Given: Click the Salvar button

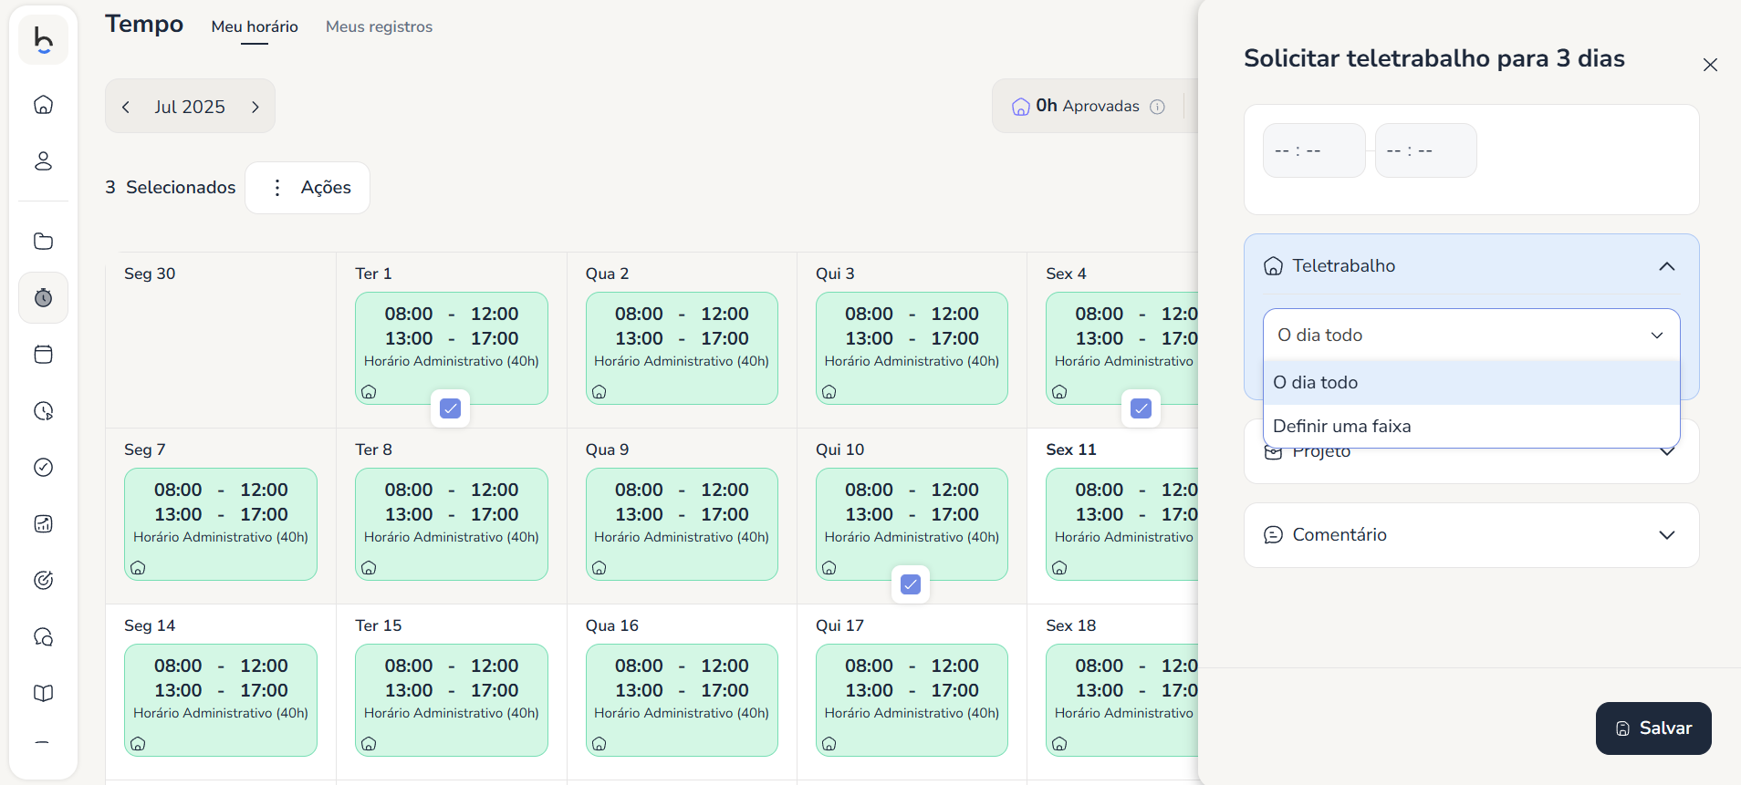Looking at the screenshot, I should pyautogui.click(x=1652, y=728).
